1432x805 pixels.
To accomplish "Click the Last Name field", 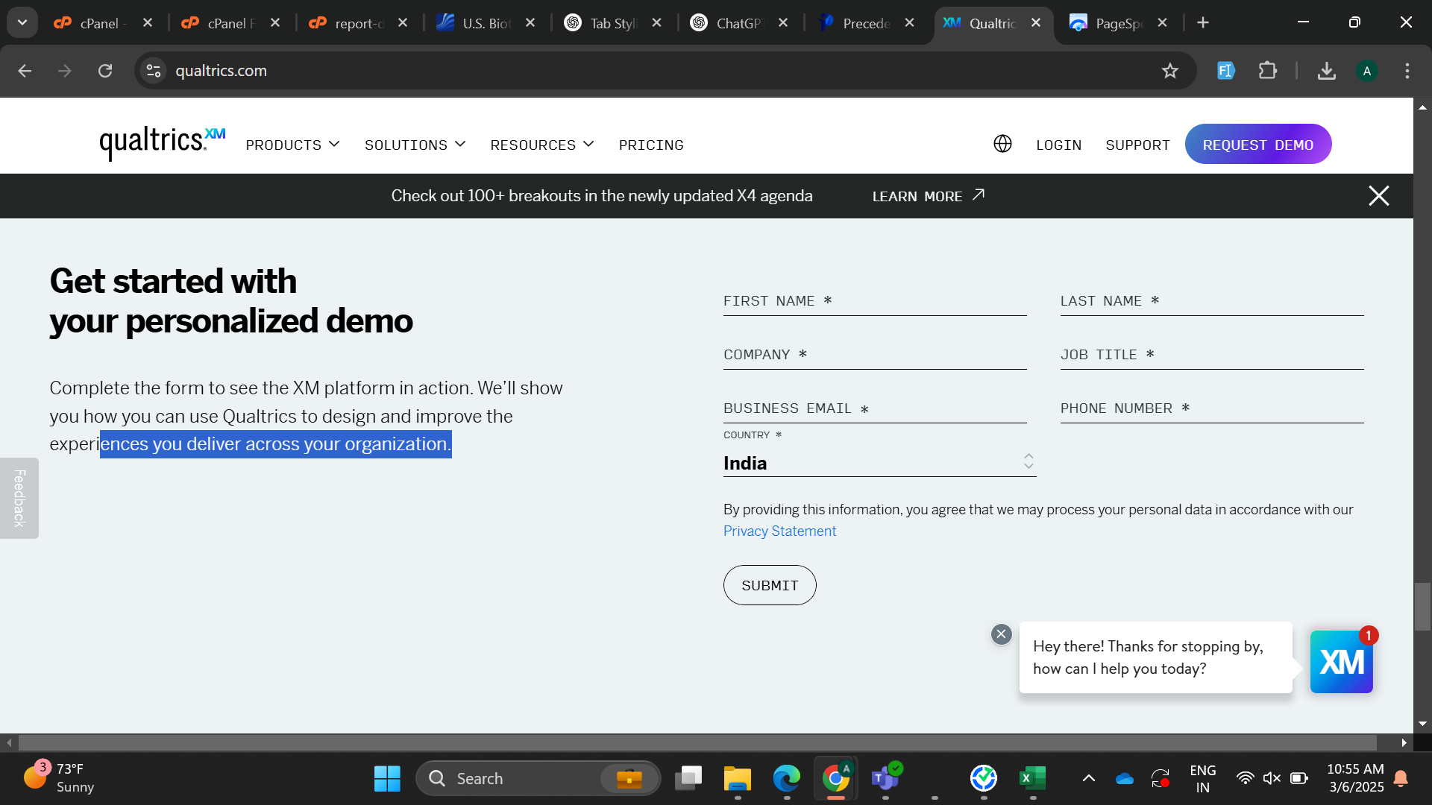I will 1212,301.
